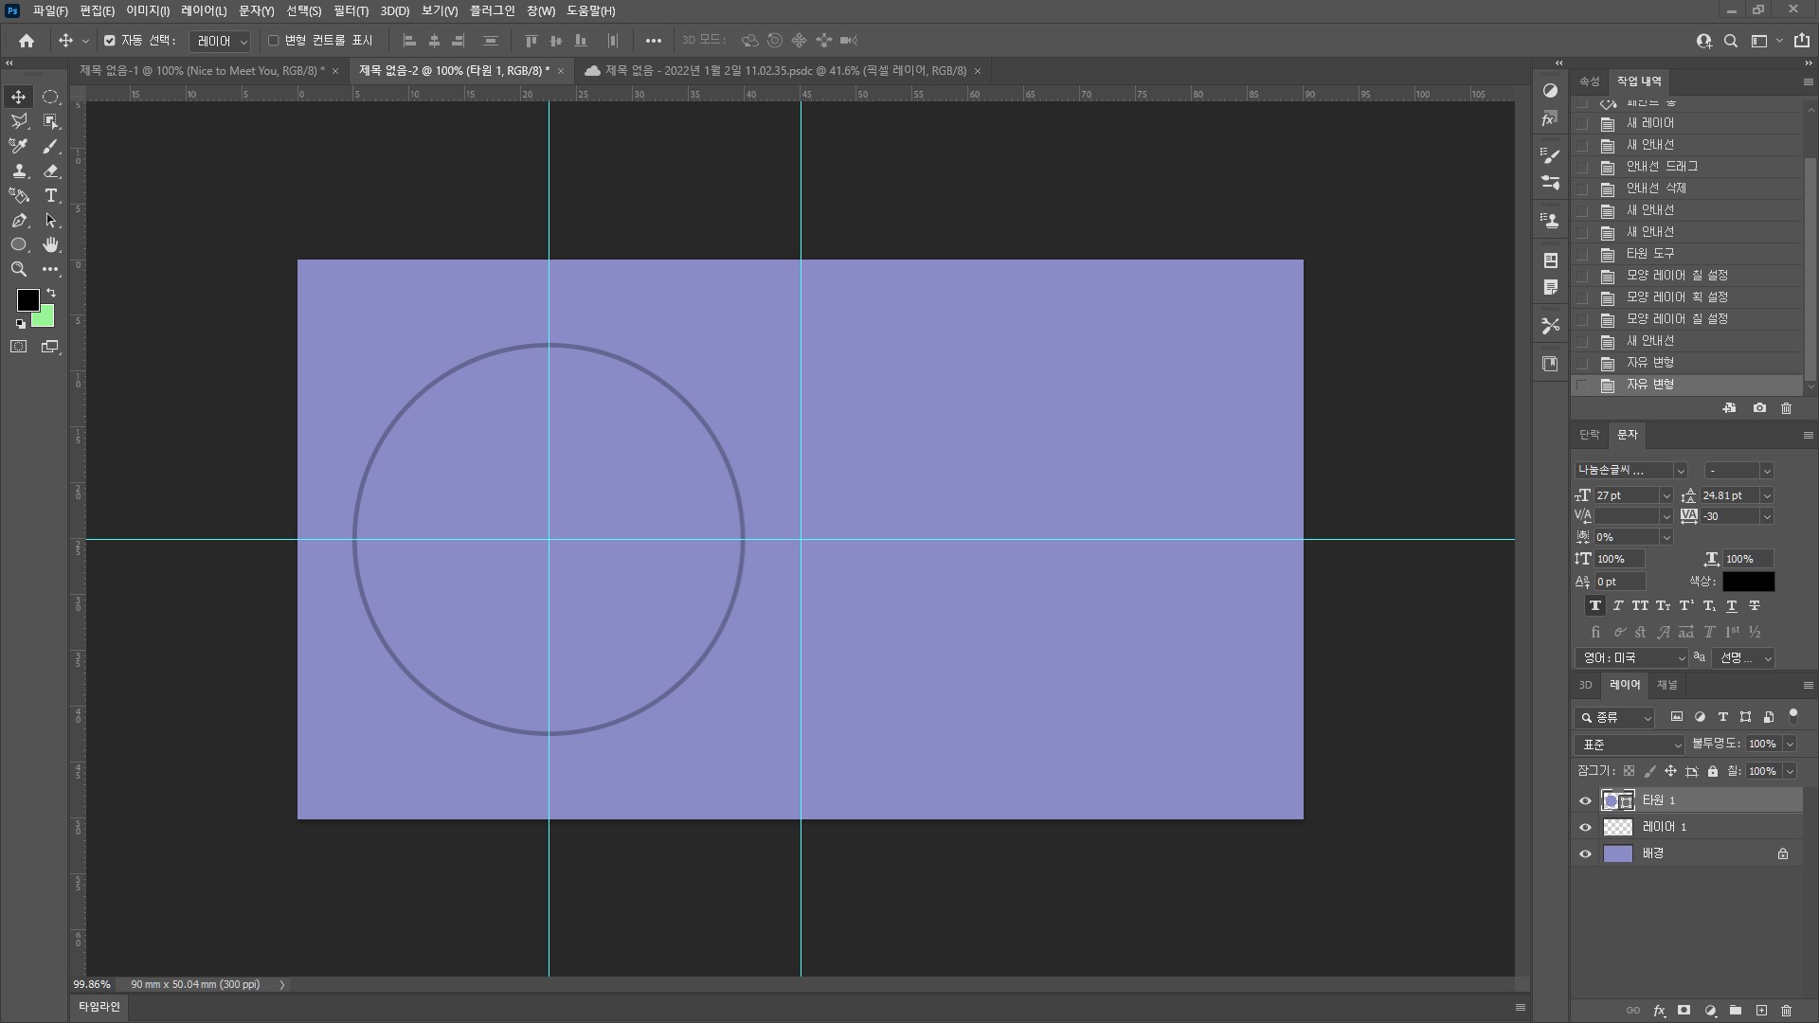Expand the font size dropdown
Viewport: 1819px width, 1023px height.
[x=1666, y=495]
